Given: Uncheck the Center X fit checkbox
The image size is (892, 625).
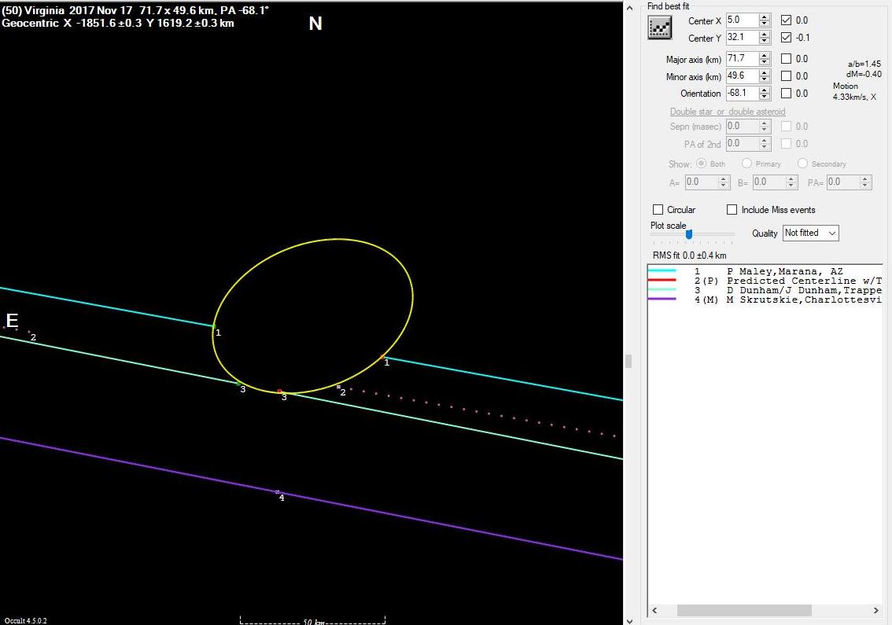Looking at the screenshot, I should click(787, 20).
